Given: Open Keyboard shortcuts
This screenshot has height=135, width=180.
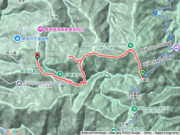Looking at the screenshot, I should tap(94, 133).
